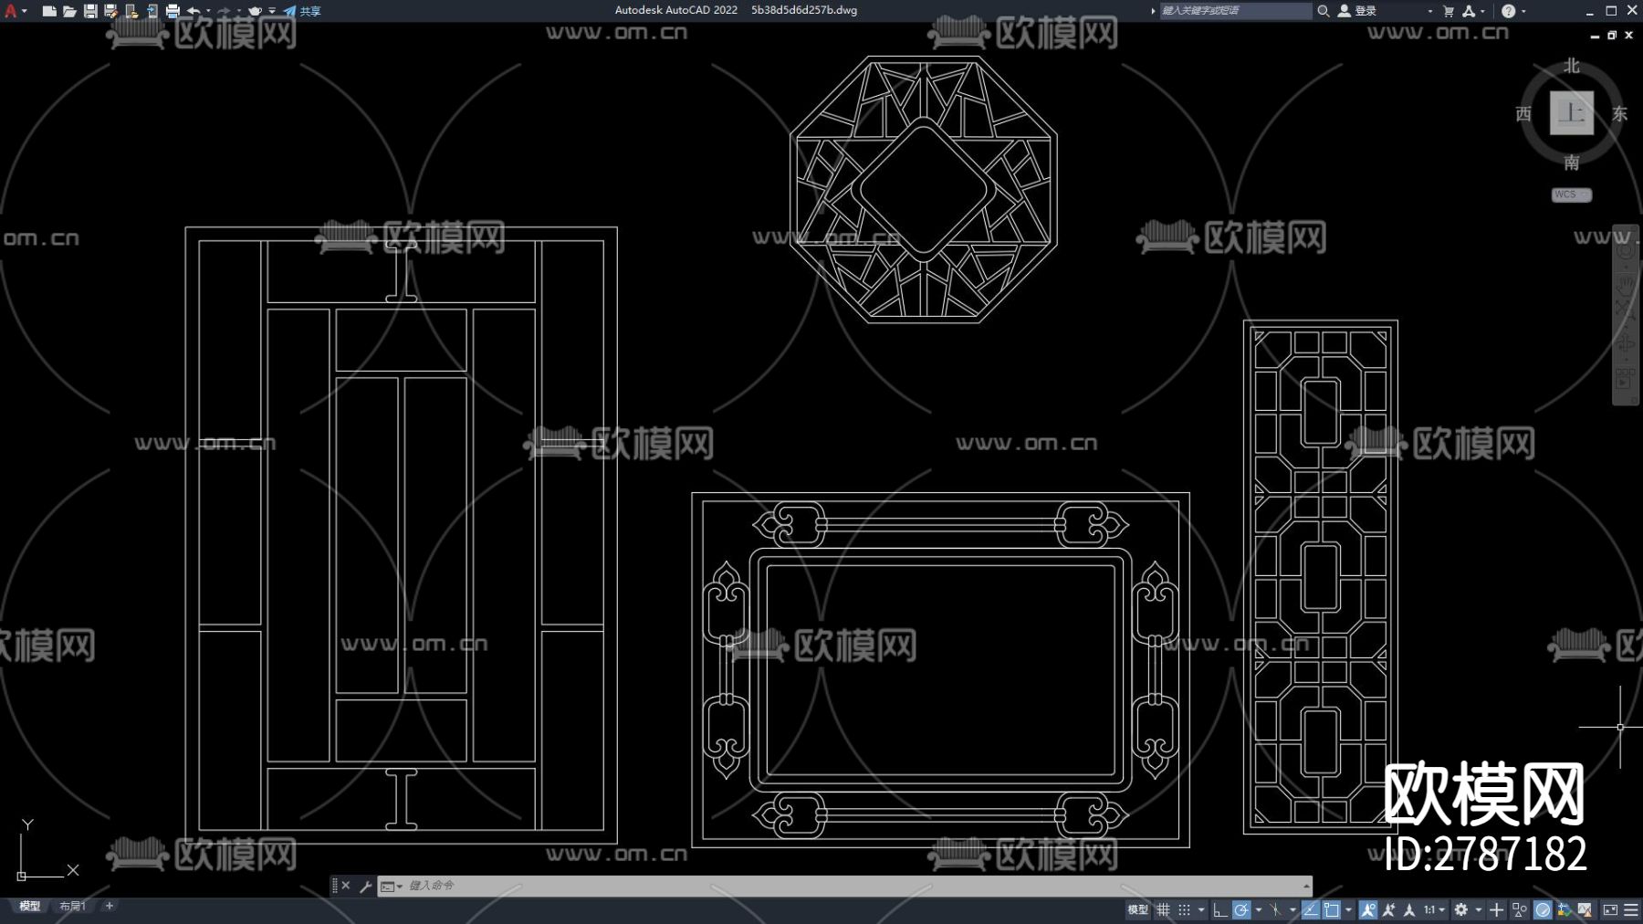
Task: Click 东 east on the ViewCube compass
Action: click(x=1620, y=113)
